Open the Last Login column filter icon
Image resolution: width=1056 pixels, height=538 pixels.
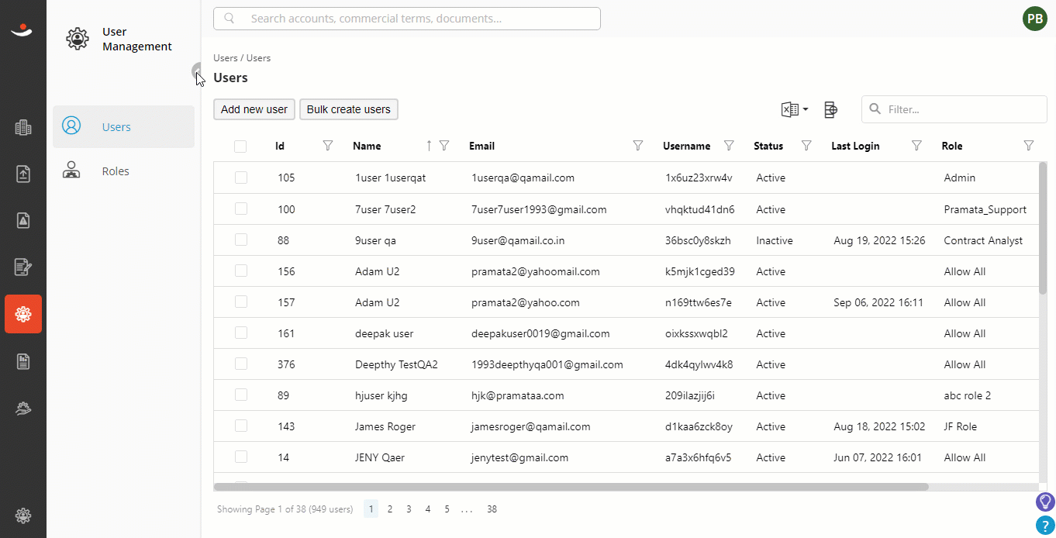917,146
